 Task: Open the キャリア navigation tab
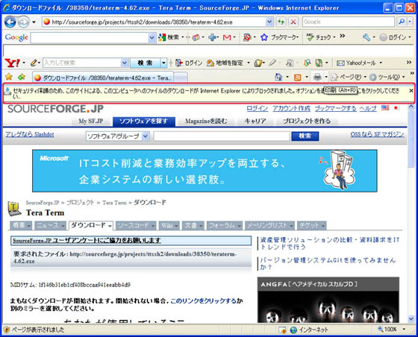255,121
